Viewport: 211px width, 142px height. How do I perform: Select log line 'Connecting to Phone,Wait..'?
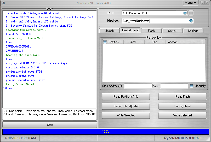26,38
